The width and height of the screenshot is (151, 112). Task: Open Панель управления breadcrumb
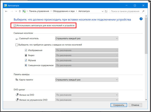[x=39, y=11]
